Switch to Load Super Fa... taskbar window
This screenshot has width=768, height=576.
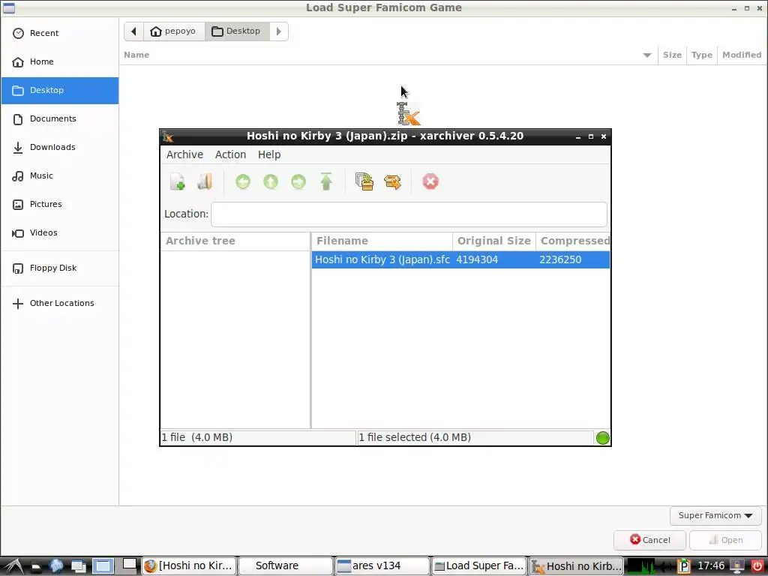click(478, 565)
